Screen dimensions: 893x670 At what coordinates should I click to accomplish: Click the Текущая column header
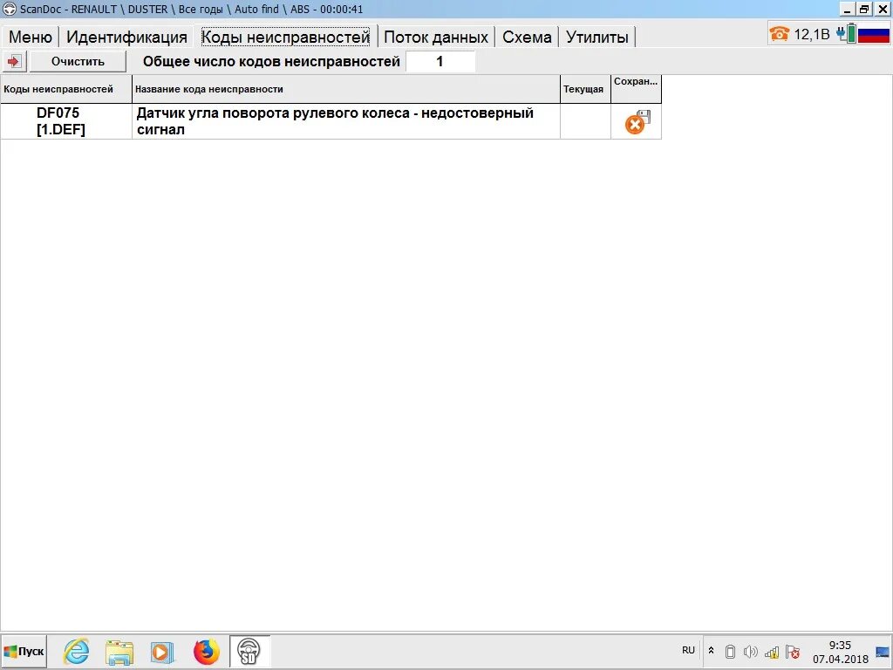pyautogui.click(x=585, y=89)
